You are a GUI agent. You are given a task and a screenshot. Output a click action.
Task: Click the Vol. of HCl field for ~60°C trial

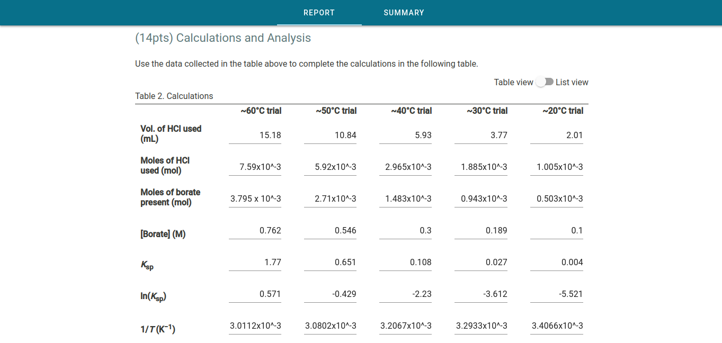[255, 135]
